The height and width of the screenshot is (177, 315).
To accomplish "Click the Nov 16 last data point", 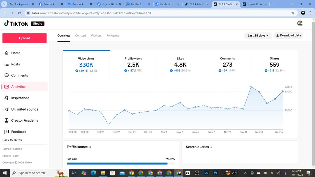I will (x=283, y=91).
